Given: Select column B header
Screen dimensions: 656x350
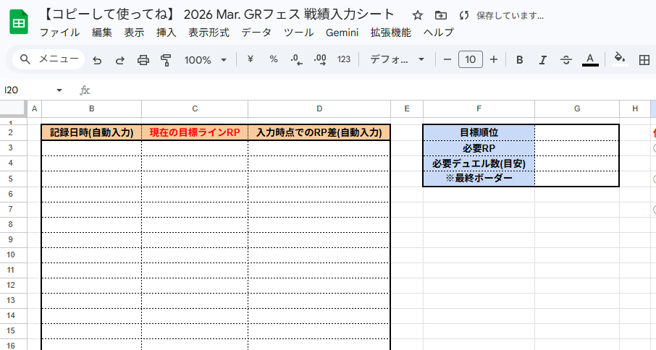Looking at the screenshot, I should point(92,108).
